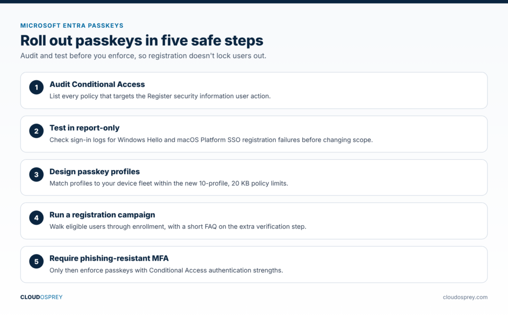Viewport: 508px width, 316px height.
Task: Click the title Roll out passkeys in five safe steps
Action: click(x=141, y=41)
